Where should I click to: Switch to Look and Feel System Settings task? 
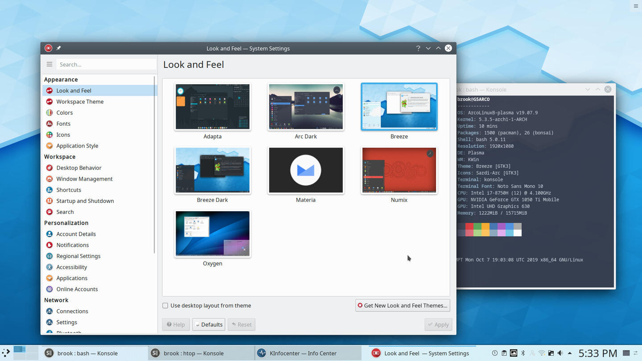[x=422, y=353]
